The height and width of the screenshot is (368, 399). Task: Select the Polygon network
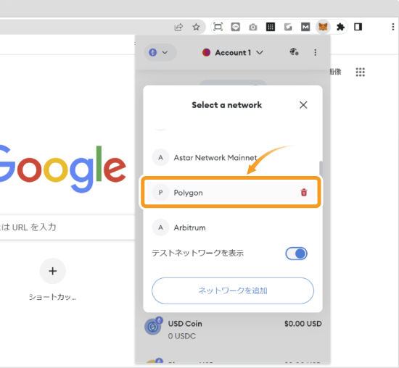pos(230,193)
